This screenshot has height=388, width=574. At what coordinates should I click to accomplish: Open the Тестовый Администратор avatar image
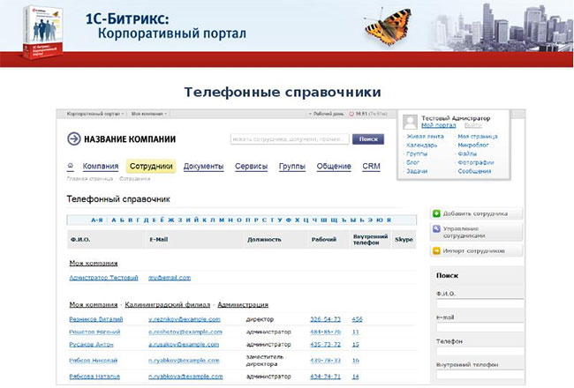pos(410,122)
